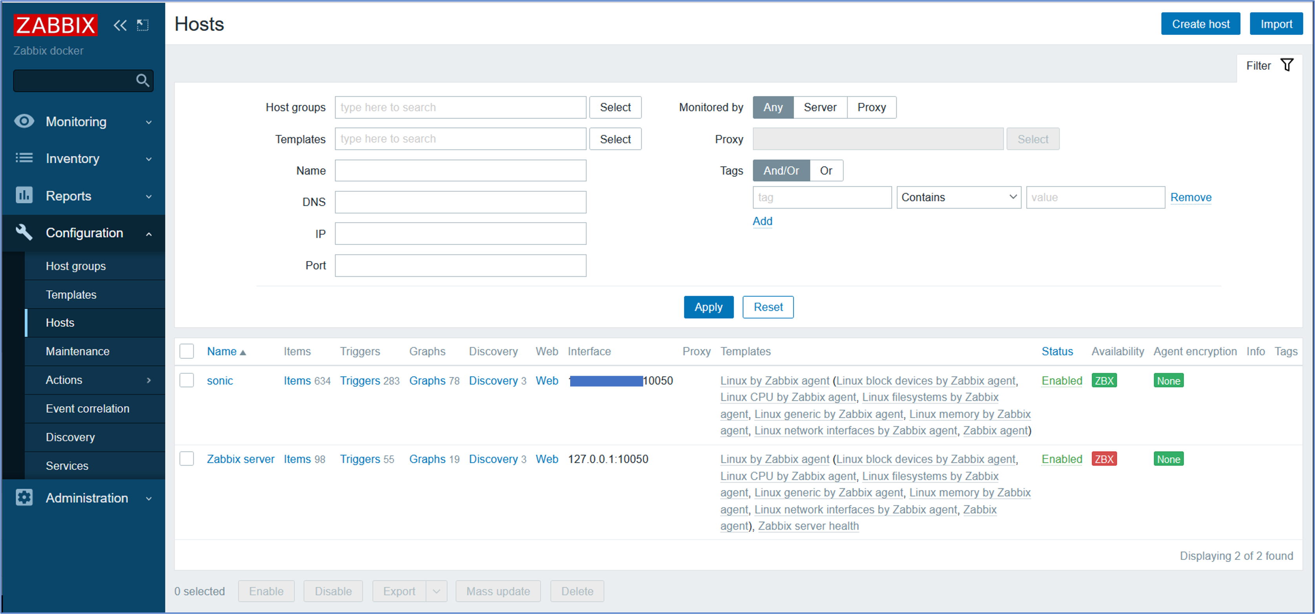Focus the sidebar search box

74,80
